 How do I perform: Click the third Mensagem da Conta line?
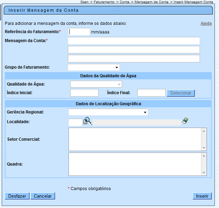coord(134,59)
